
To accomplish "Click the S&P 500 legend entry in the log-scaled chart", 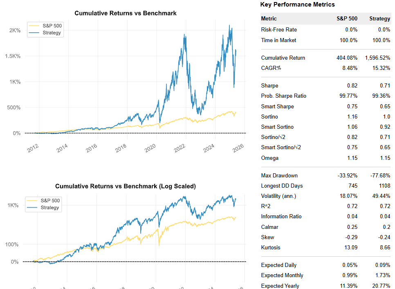I will click(50, 201).
